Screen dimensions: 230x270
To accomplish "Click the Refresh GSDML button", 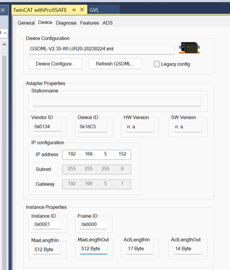I will (x=115, y=64).
